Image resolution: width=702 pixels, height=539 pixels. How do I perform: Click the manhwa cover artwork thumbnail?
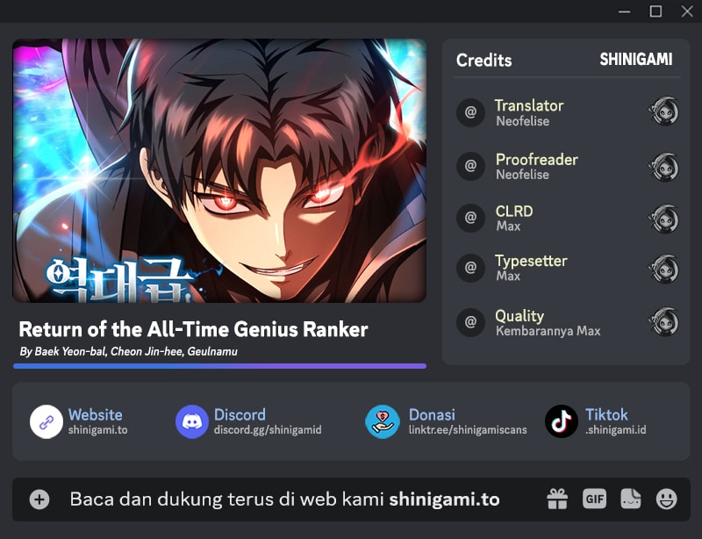(x=219, y=170)
